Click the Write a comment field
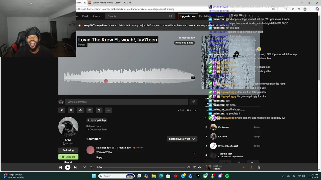321x180 pixels. click(126, 102)
